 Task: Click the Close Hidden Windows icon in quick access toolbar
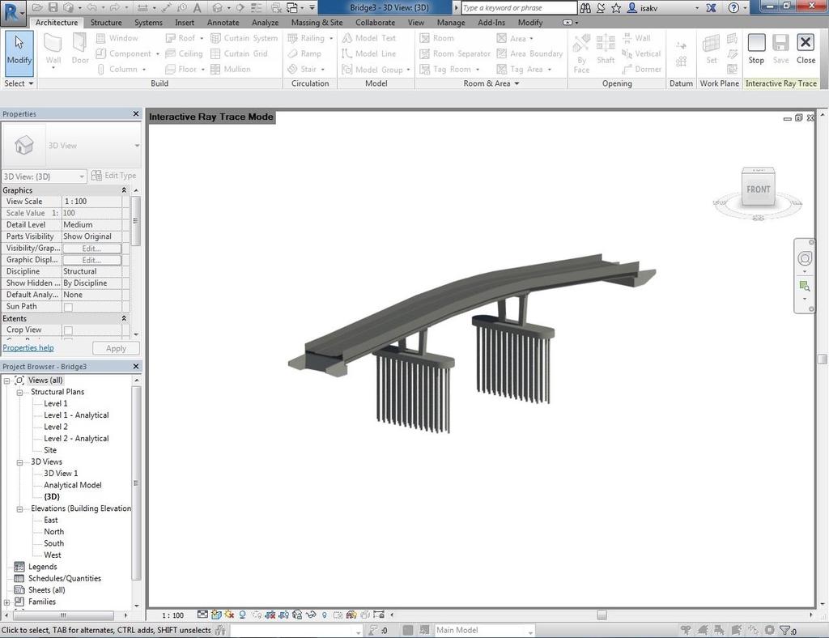coord(276,7)
